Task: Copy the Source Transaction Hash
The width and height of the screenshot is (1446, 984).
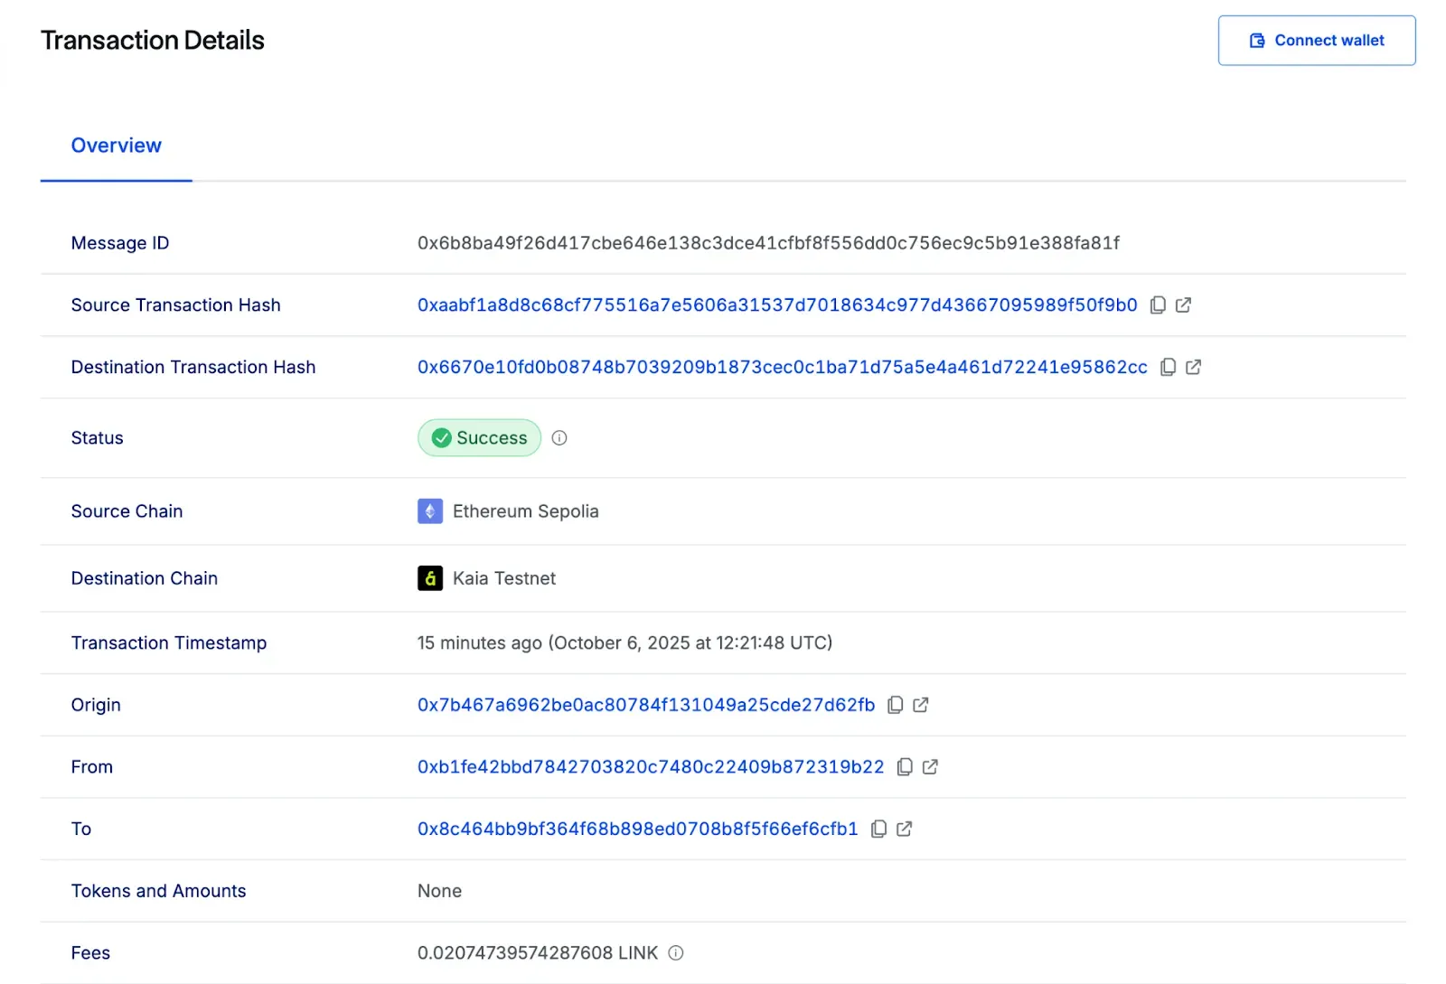Action: [x=1158, y=305]
